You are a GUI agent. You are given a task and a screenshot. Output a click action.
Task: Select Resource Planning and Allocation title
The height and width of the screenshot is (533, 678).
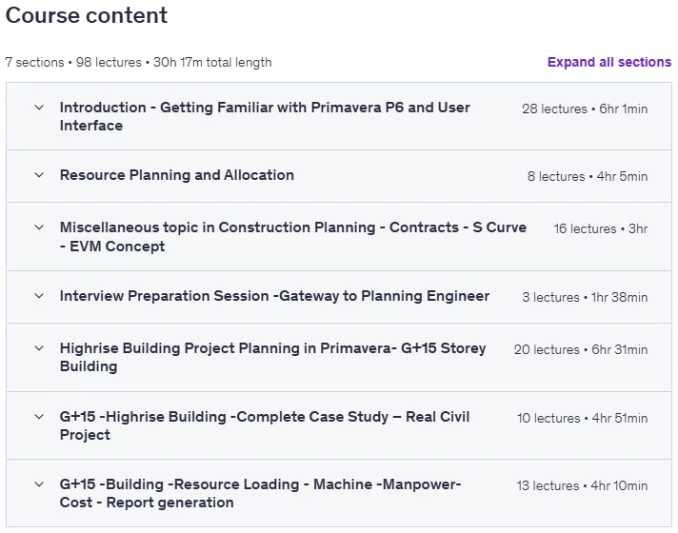[177, 175]
